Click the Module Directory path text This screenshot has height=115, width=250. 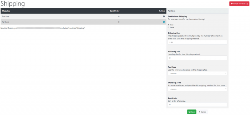[42, 28]
